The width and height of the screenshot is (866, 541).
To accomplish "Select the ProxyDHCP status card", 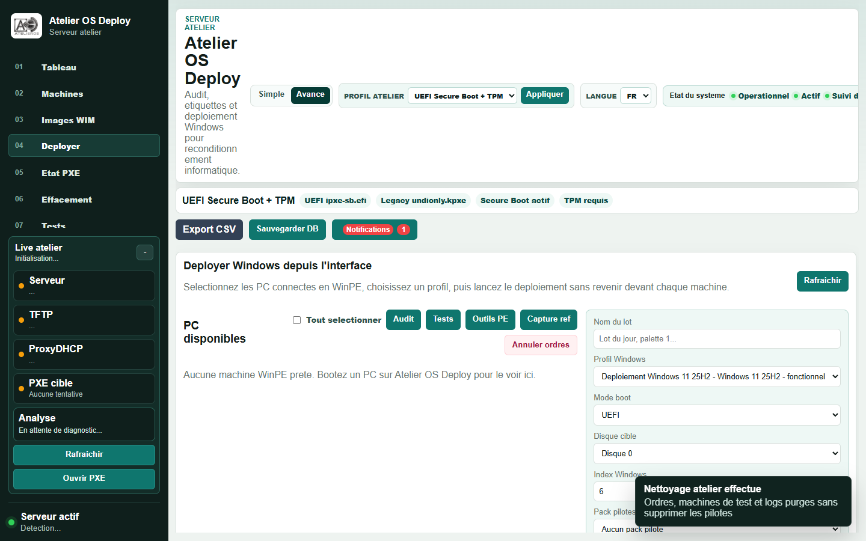I will point(84,355).
